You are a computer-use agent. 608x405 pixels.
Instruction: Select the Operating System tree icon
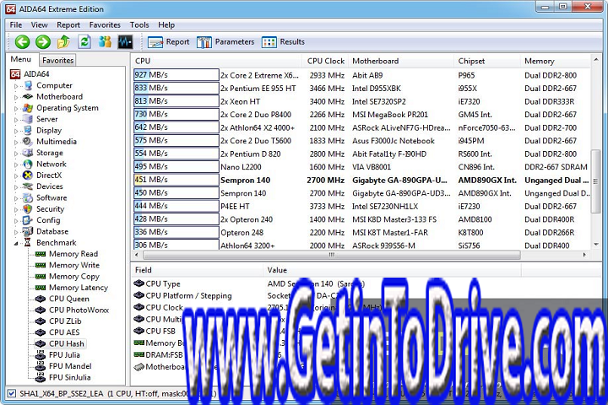click(28, 108)
